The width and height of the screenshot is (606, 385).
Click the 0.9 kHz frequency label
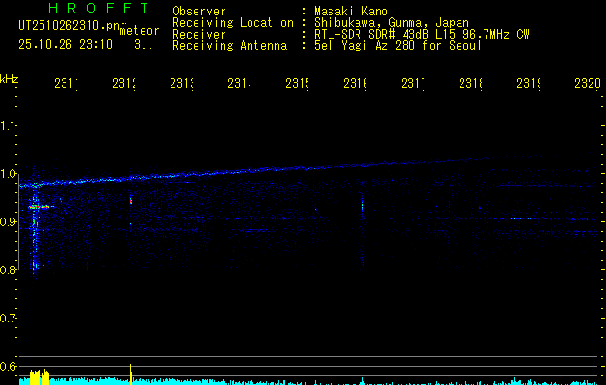(8, 221)
